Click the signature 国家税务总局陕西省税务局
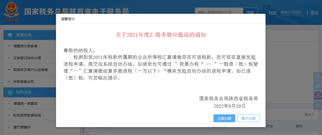This screenshot has width=322, height=135. [x=228, y=98]
